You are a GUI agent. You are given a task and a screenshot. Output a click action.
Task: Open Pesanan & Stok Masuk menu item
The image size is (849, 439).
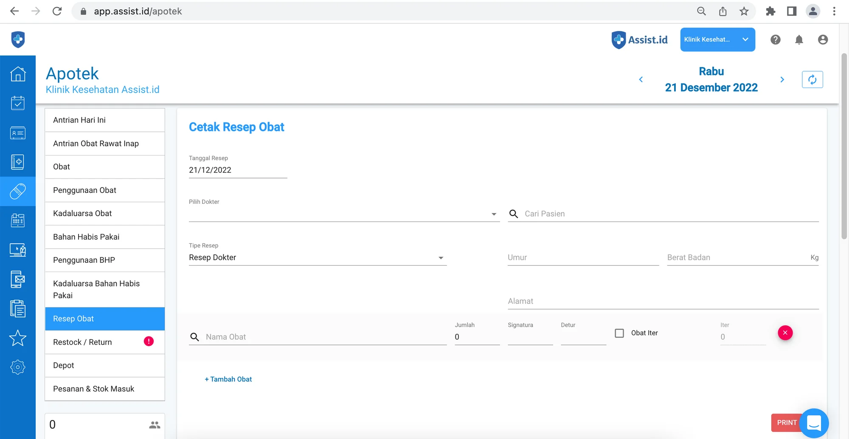click(x=105, y=389)
